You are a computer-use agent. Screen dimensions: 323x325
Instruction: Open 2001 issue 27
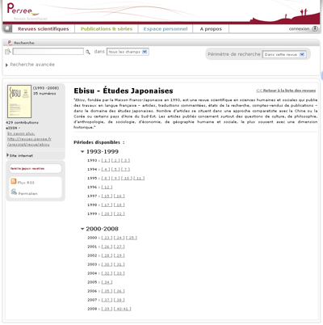click(x=120, y=247)
